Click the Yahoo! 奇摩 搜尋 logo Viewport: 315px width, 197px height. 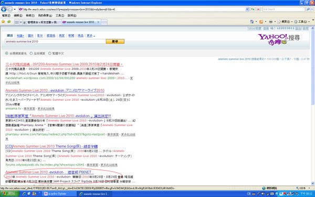[279, 39]
